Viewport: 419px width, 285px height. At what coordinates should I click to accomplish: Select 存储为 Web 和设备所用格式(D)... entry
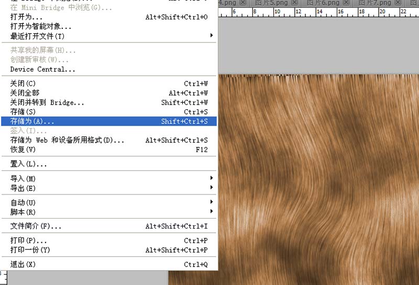tap(109, 140)
